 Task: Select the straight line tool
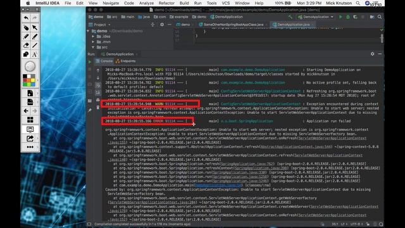[35, 46]
